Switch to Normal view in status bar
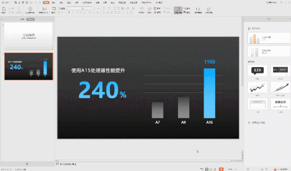The width and height of the screenshot is (291, 171). (207, 169)
